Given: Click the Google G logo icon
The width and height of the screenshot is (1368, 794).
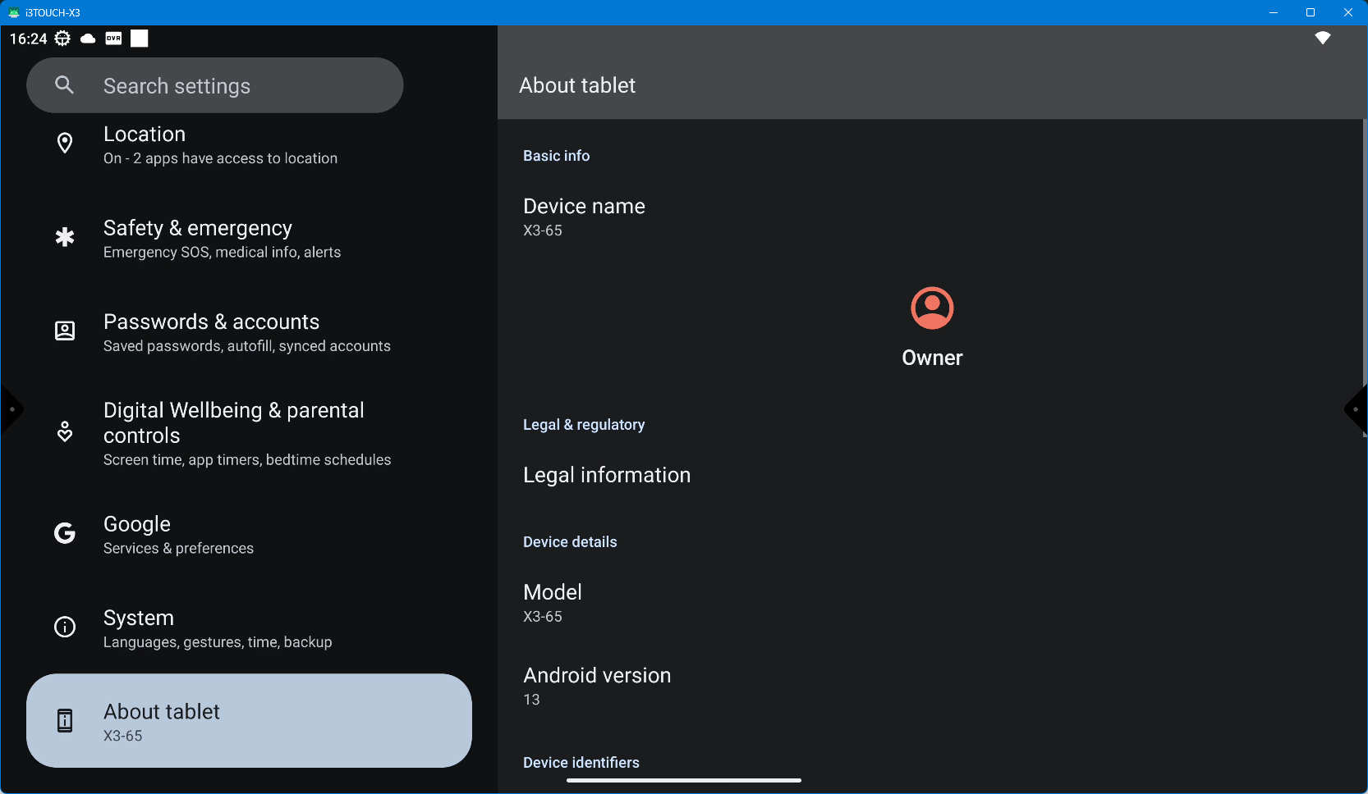Looking at the screenshot, I should click(x=64, y=534).
